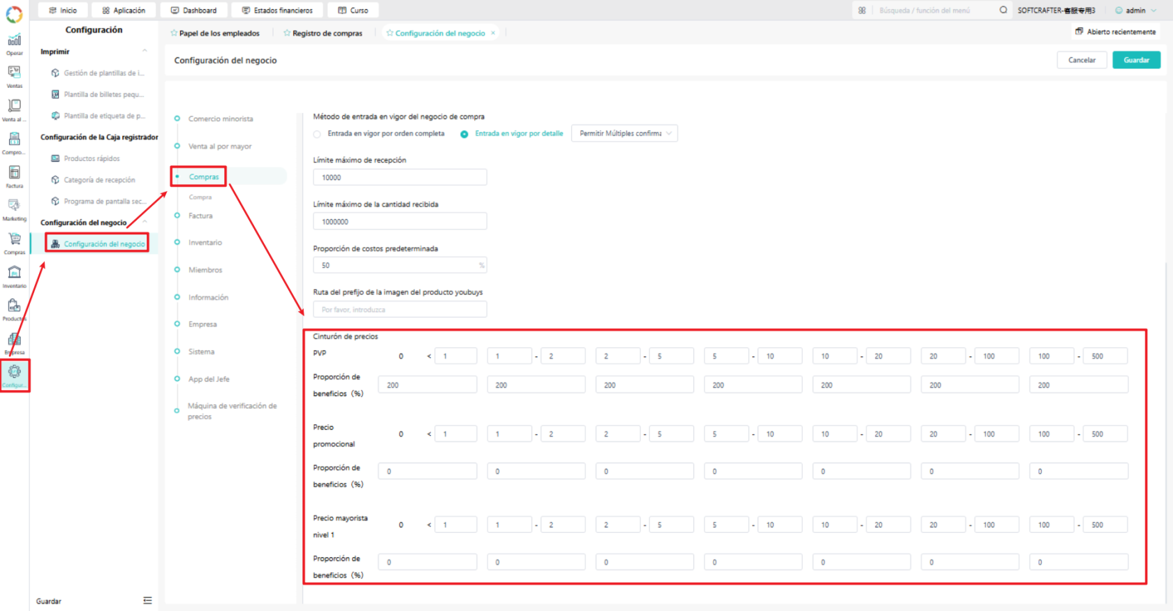Open the Curso top menu
Screen dimensions: 1173x611
(x=353, y=10)
